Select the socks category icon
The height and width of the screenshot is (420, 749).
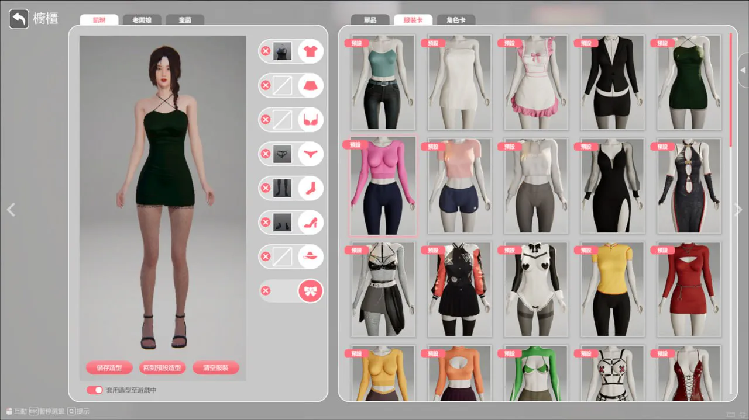click(x=310, y=188)
